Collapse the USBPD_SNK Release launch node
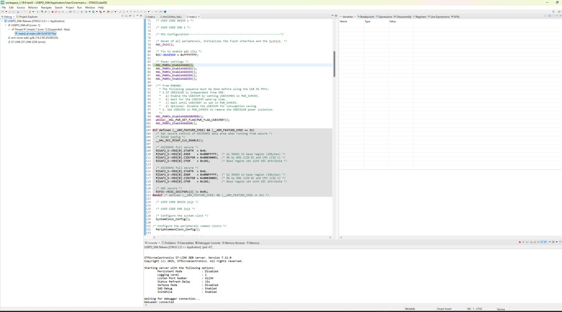 click(x=2, y=21)
